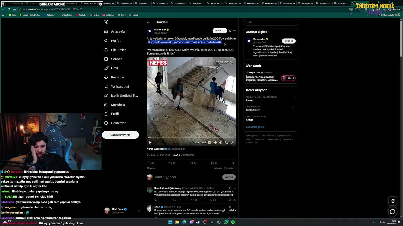Image resolution: width=403 pixels, height=226 pixels.
Task: Repost the Pusholder post
Action: (170, 163)
